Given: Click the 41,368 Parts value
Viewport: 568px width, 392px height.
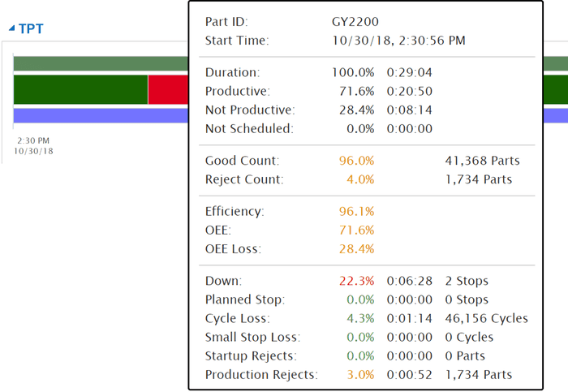Looking at the screenshot, I should coord(482,161).
